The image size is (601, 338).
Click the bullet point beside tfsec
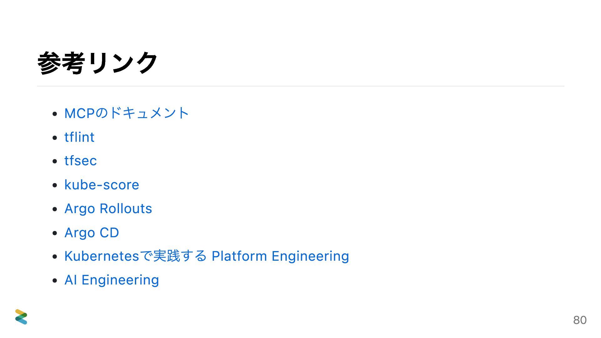(55, 161)
